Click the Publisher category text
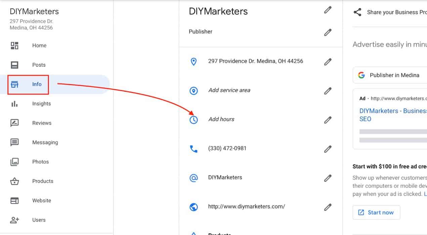 (201, 32)
